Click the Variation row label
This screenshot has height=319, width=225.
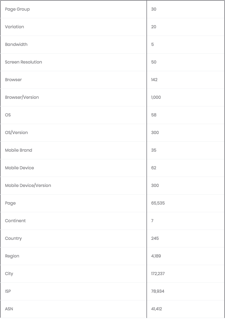14,27
